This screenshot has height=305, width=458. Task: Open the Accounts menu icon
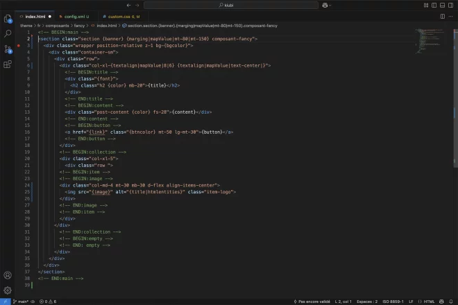click(x=8, y=275)
